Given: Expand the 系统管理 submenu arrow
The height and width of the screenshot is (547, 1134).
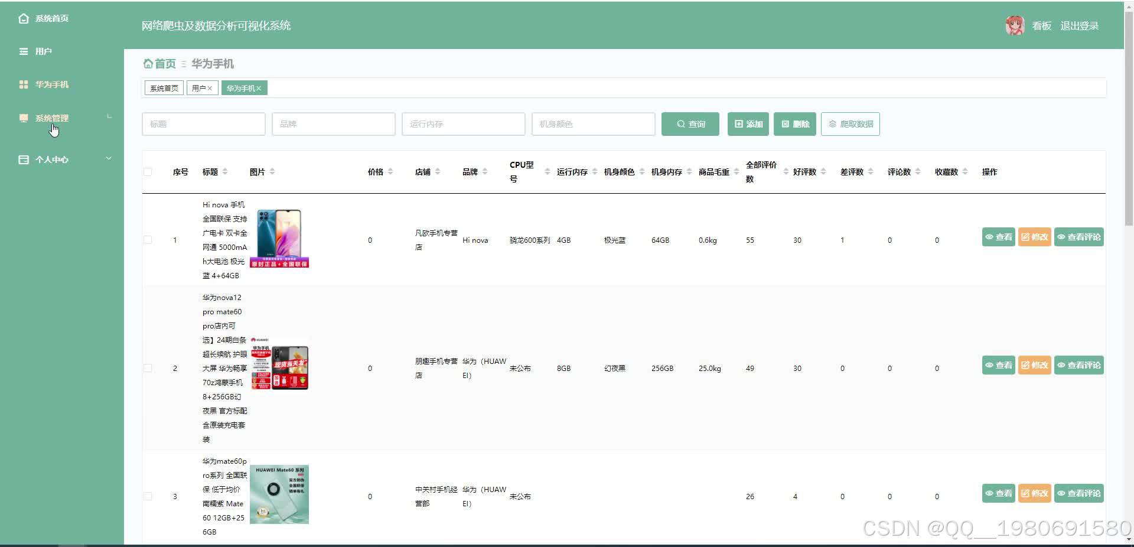Looking at the screenshot, I should [x=109, y=117].
